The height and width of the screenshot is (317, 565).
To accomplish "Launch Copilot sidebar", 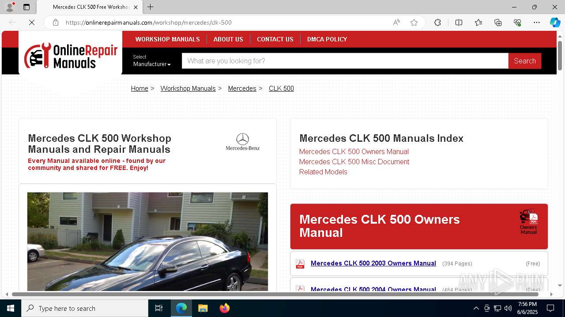I will [x=555, y=22].
